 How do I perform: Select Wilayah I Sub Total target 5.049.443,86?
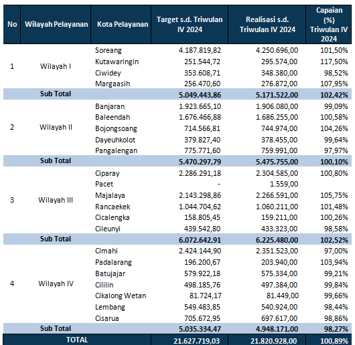click(x=200, y=95)
